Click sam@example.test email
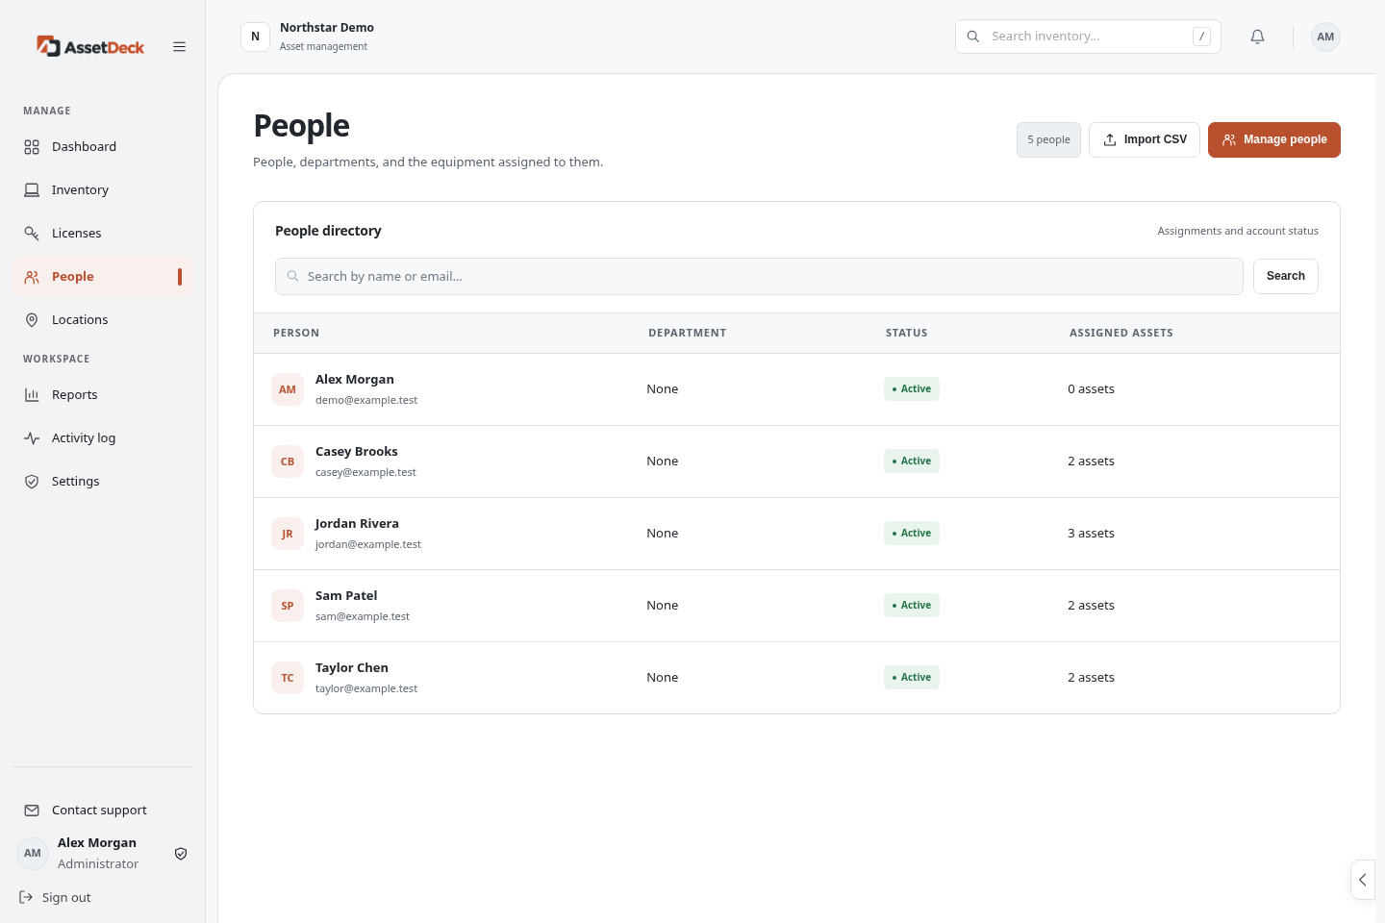The height and width of the screenshot is (923, 1385). (x=363, y=616)
